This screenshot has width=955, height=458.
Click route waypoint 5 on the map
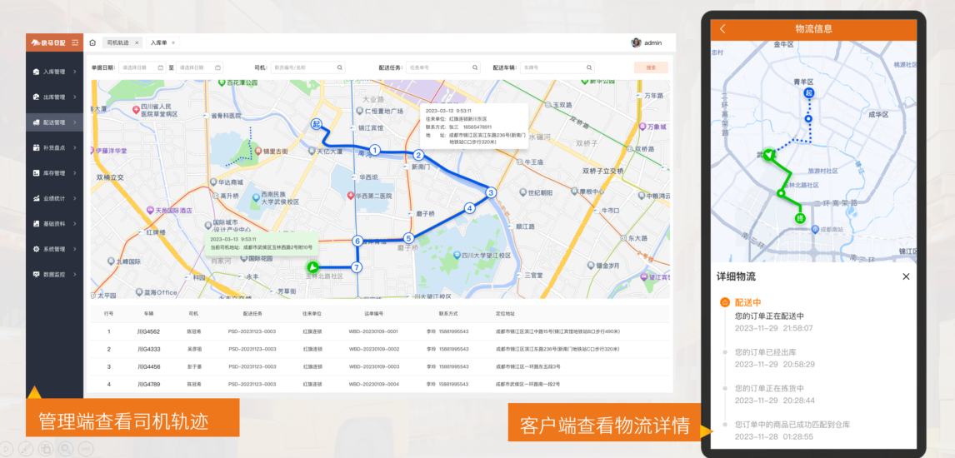pyautogui.click(x=408, y=238)
